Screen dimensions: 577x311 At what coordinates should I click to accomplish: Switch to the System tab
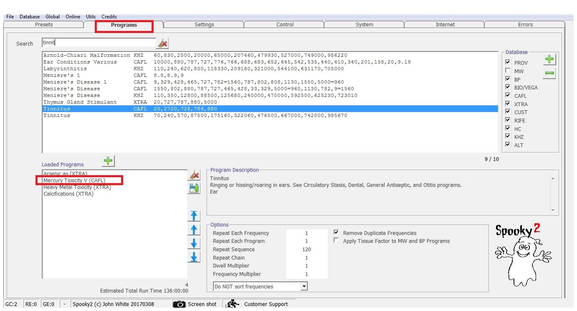coord(364,25)
